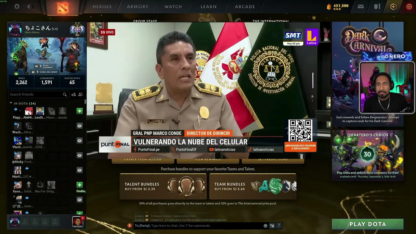Viewport: 416px width, 234px height.
Task: Open the friends group icon
Action: [81, 95]
